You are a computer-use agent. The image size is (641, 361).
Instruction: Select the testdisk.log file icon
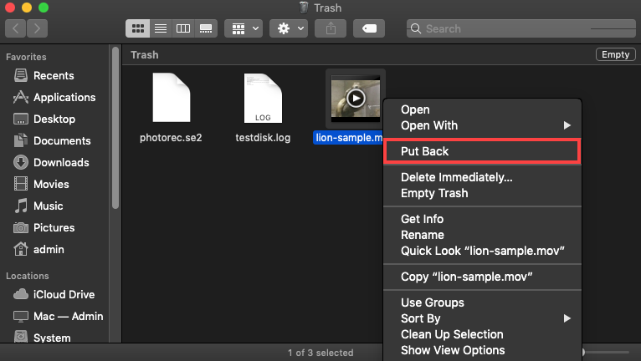pos(263,98)
